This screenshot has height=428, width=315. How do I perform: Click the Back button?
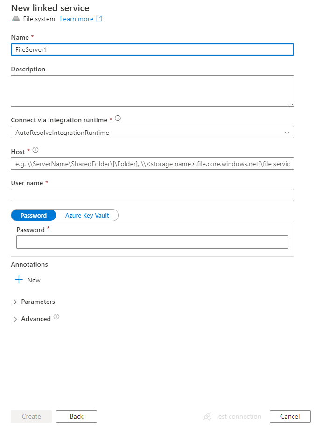click(x=76, y=416)
